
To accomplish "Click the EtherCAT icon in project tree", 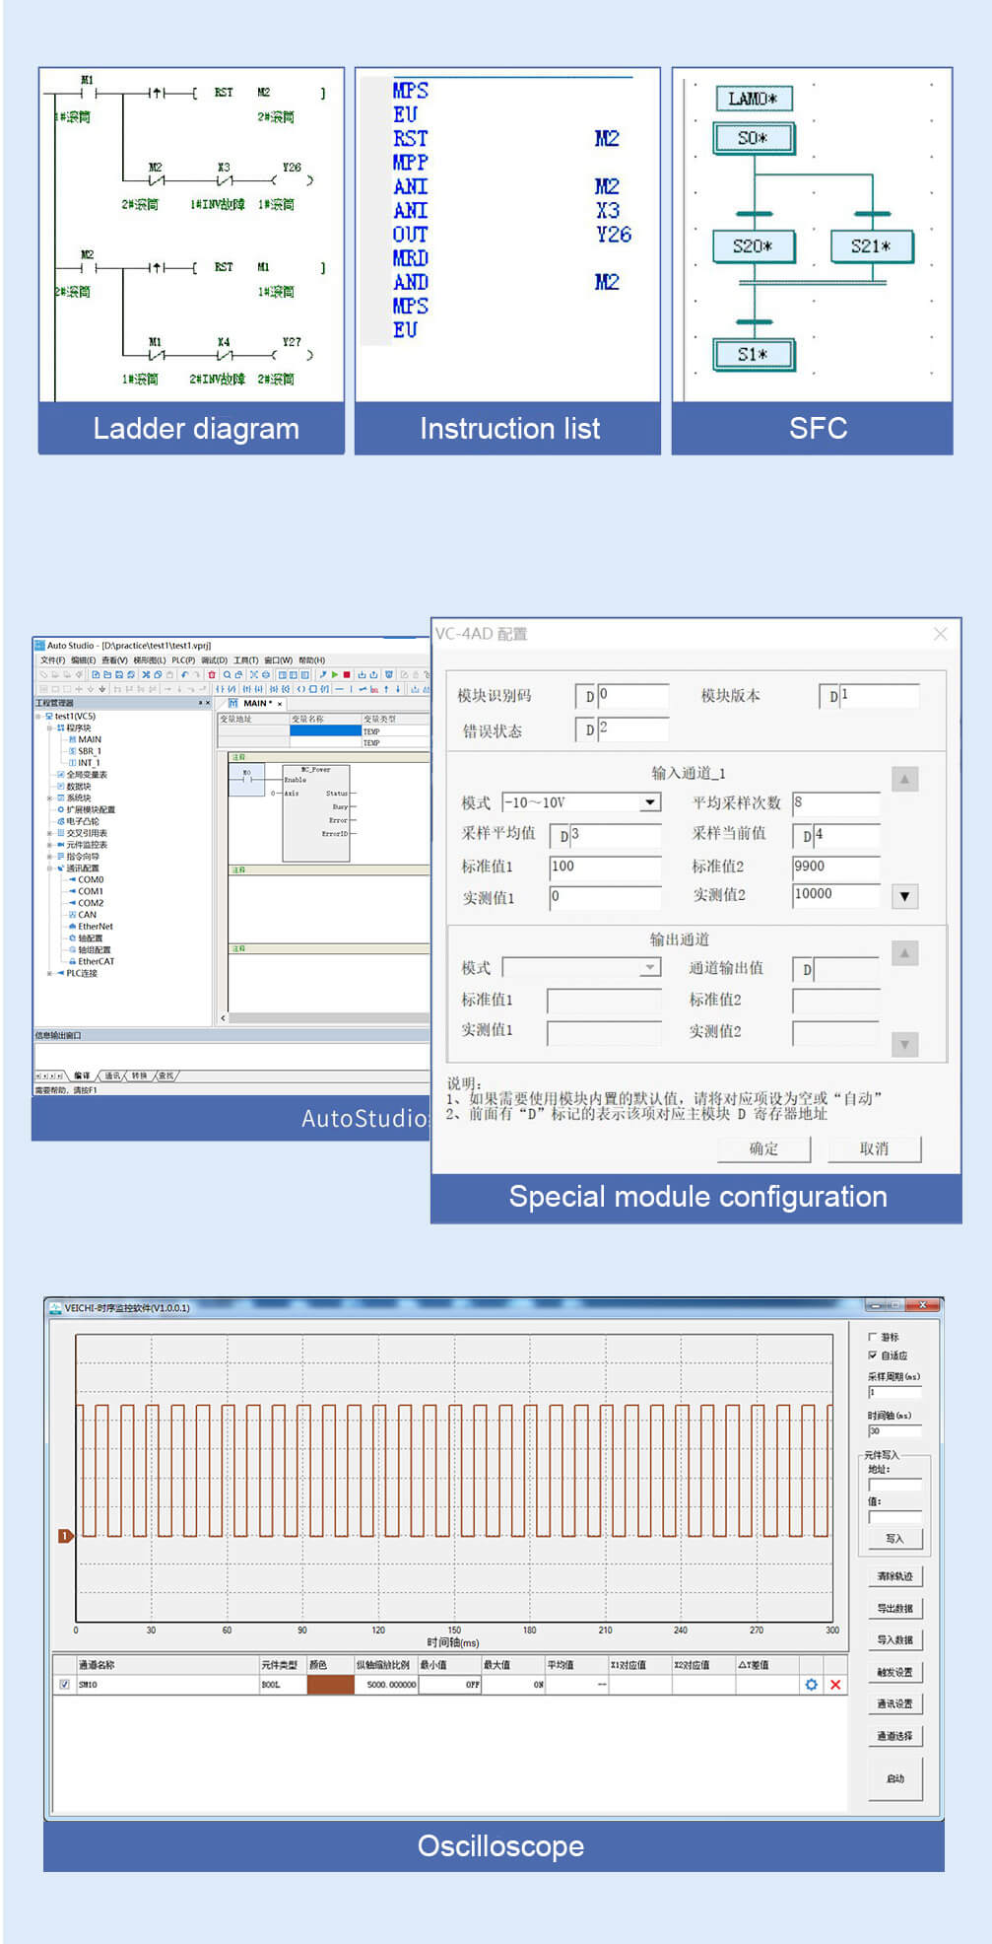I will tap(72, 961).
